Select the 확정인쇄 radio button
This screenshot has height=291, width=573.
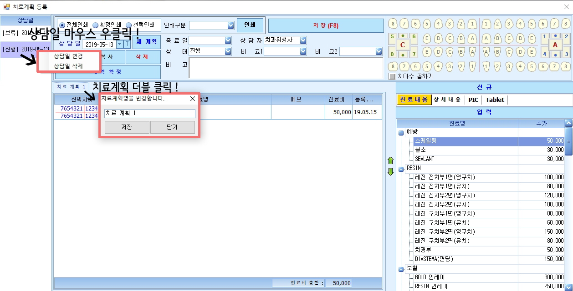(96, 25)
